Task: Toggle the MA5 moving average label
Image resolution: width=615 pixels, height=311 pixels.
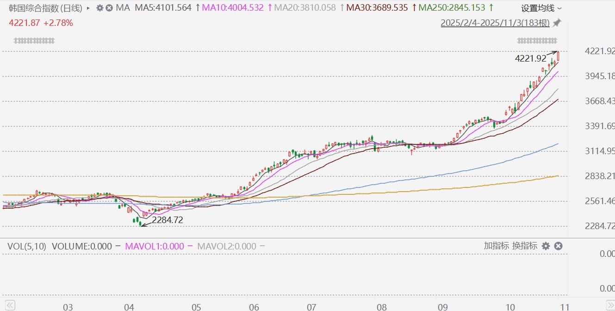Action: click(x=163, y=8)
